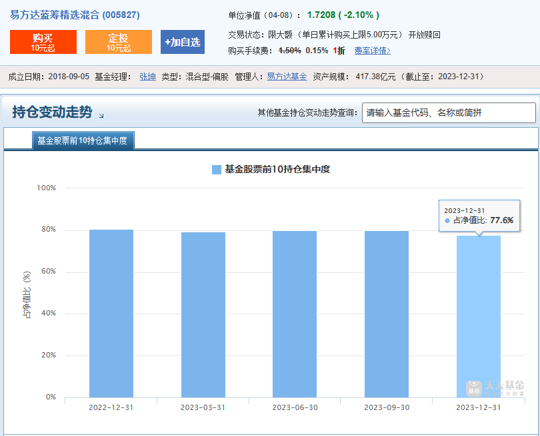Toggle the chart legend color swatch
This screenshot has width=540, height=436.
pyautogui.click(x=216, y=170)
